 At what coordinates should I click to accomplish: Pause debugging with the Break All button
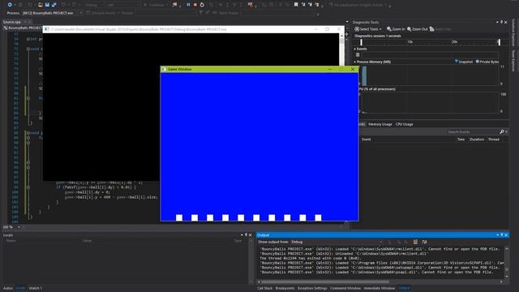coord(188,5)
